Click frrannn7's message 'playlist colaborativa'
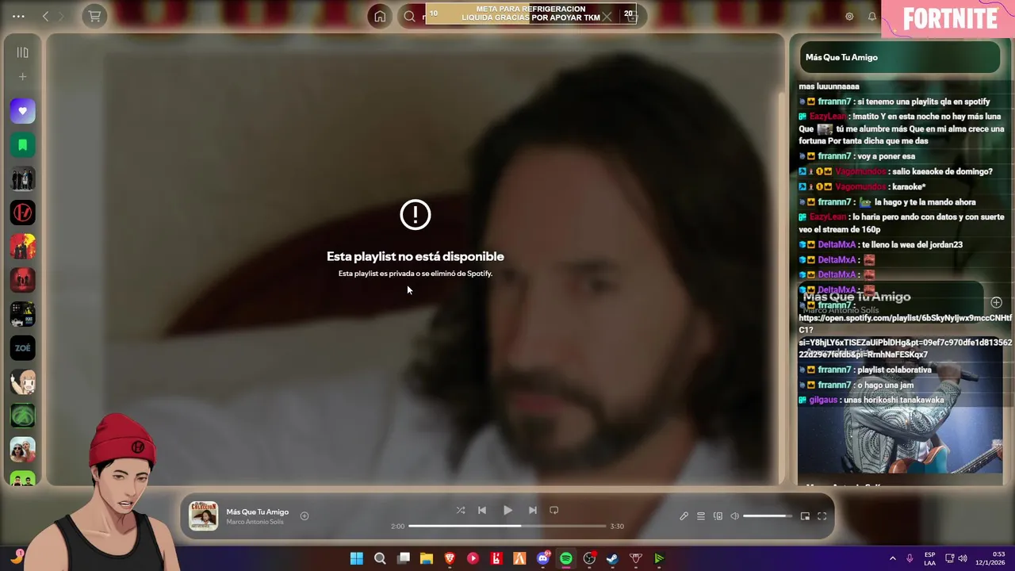The image size is (1015, 571). pyautogui.click(x=894, y=370)
